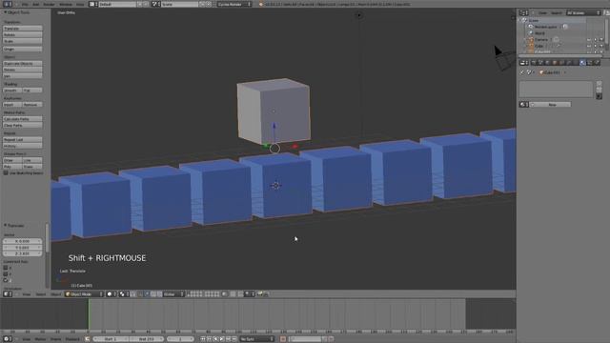Image resolution: width=610 pixels, height=343 pixels.
Task: Click the Y vector value field
Action: 23,248
